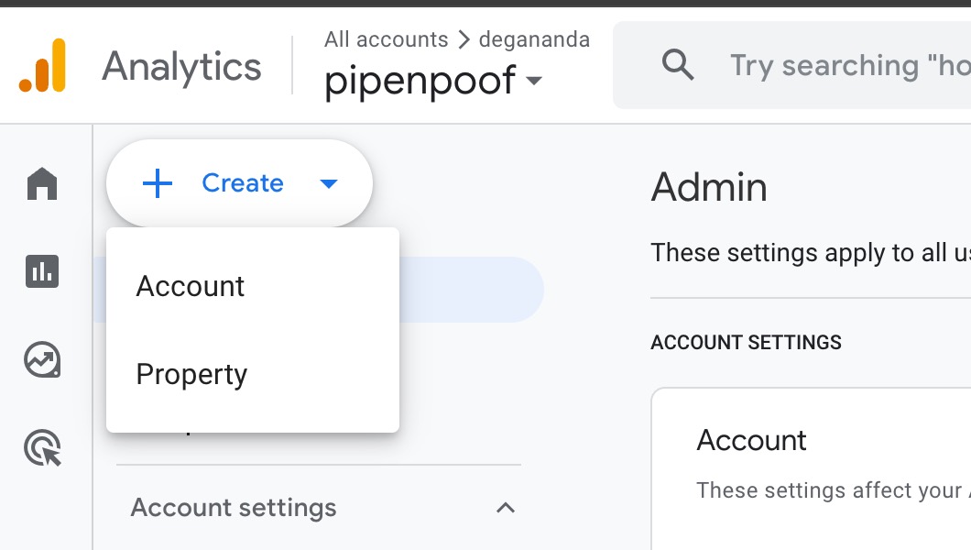
Task: Collapse the Account settings section
Action: (x=506, y=508)
